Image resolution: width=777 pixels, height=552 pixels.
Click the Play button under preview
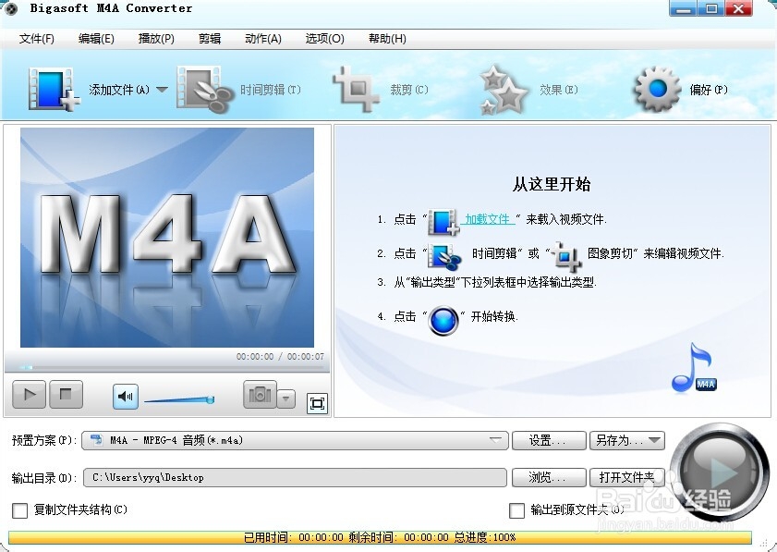(29, 394)
